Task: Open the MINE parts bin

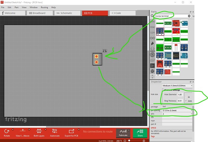Action: (x=152, y=27)
